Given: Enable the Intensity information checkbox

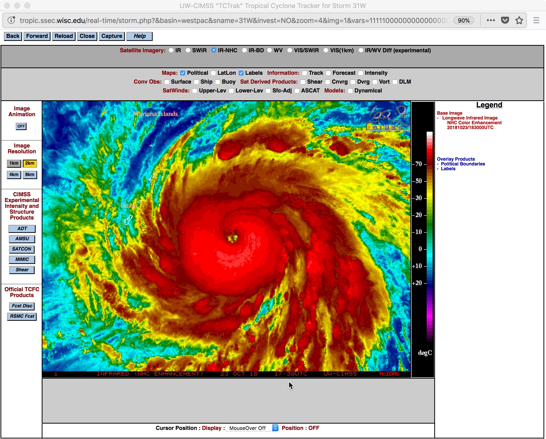Looking at the screenshot, I should tap(361, 73).
